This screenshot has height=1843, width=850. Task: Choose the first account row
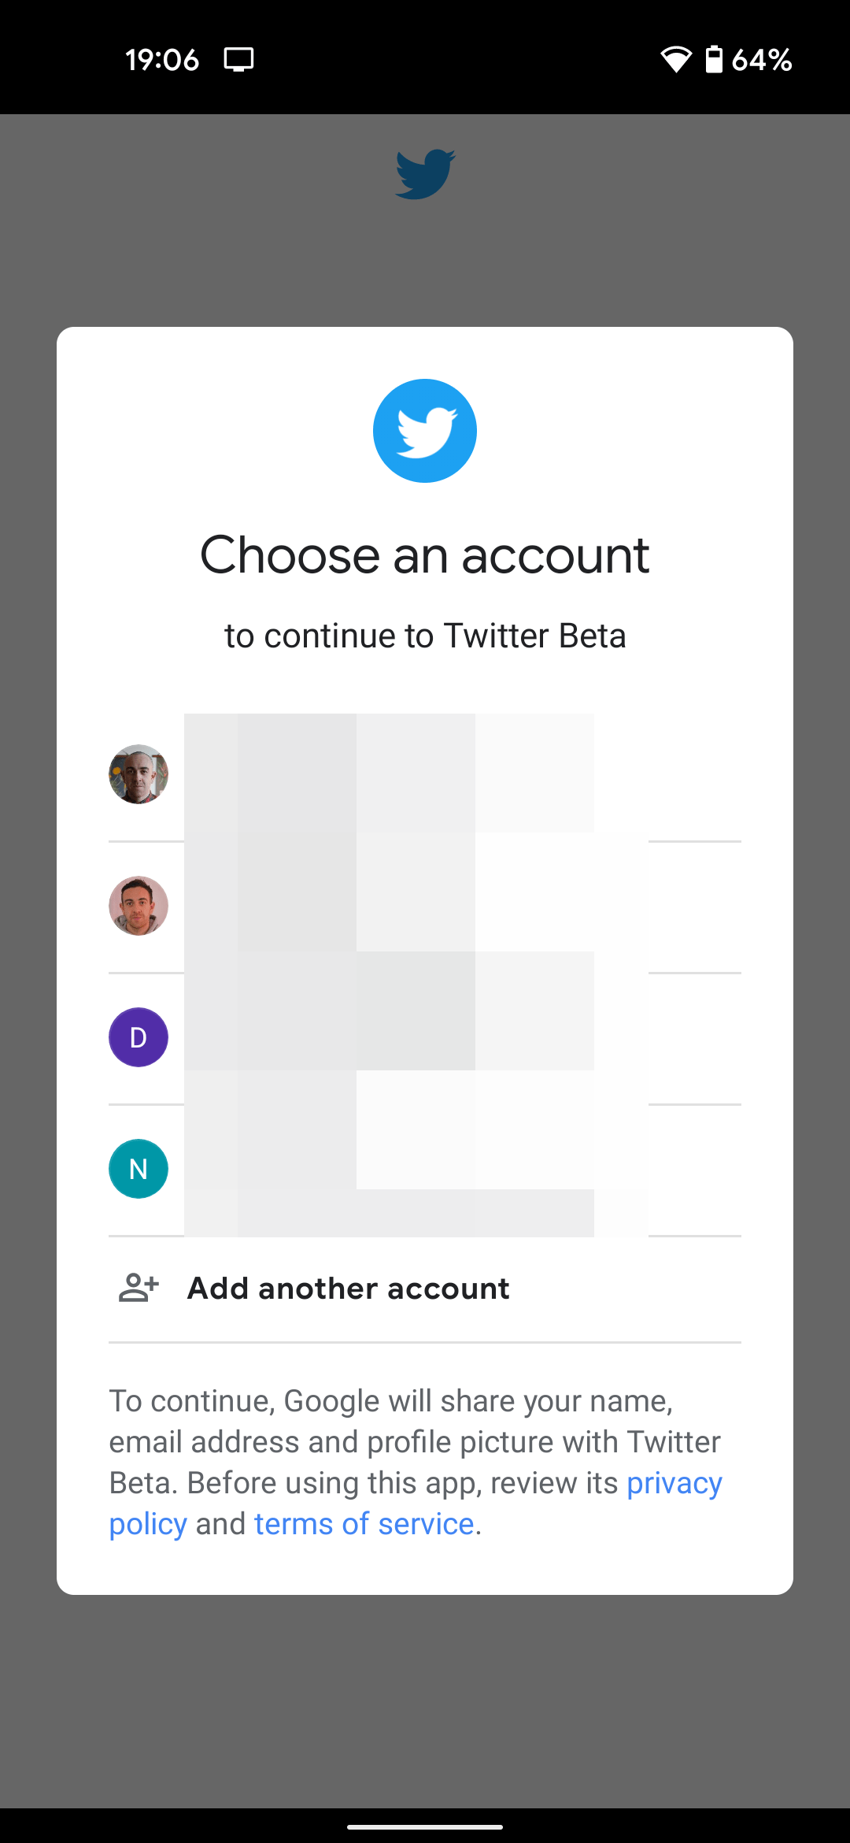pos(425,775)
